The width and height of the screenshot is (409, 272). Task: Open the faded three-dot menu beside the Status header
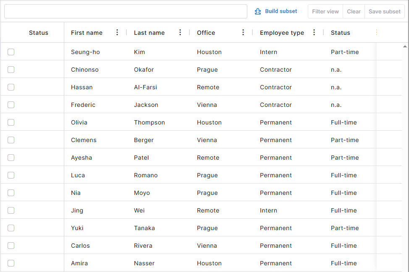point(376,33)
